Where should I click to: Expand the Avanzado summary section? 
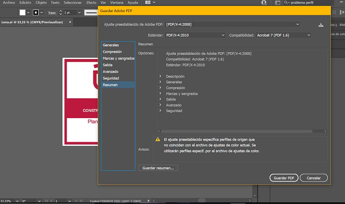[160, 105]
